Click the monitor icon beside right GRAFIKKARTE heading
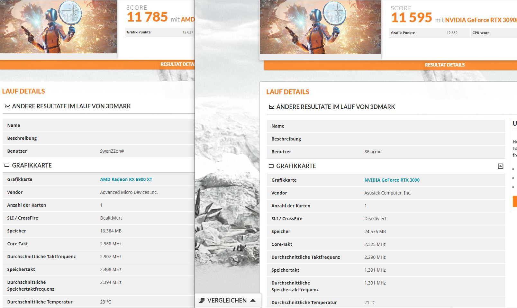 (271, 166)
